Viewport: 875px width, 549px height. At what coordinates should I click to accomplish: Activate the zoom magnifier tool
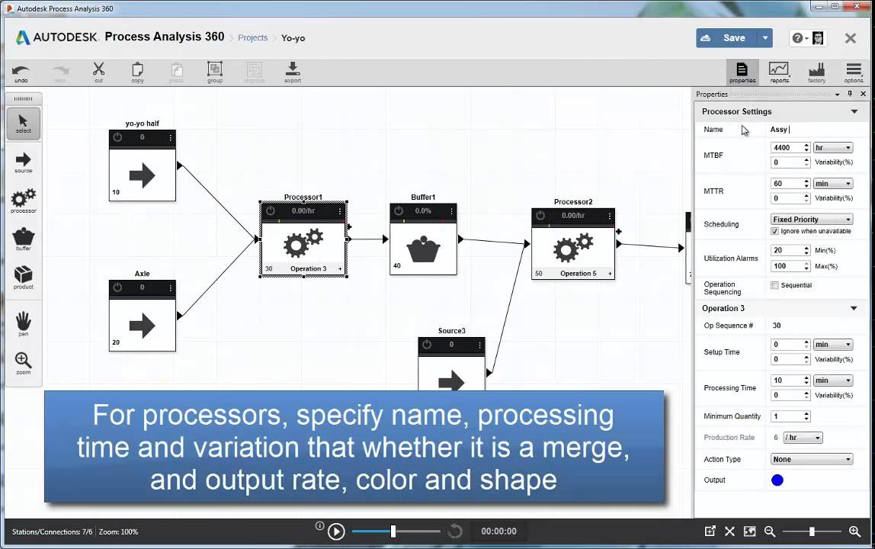(x=24, y=363)
